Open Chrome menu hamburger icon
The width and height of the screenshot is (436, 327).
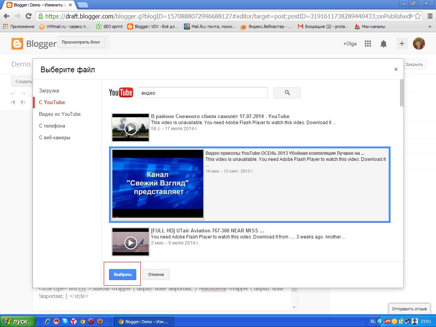tap(430, 16)
